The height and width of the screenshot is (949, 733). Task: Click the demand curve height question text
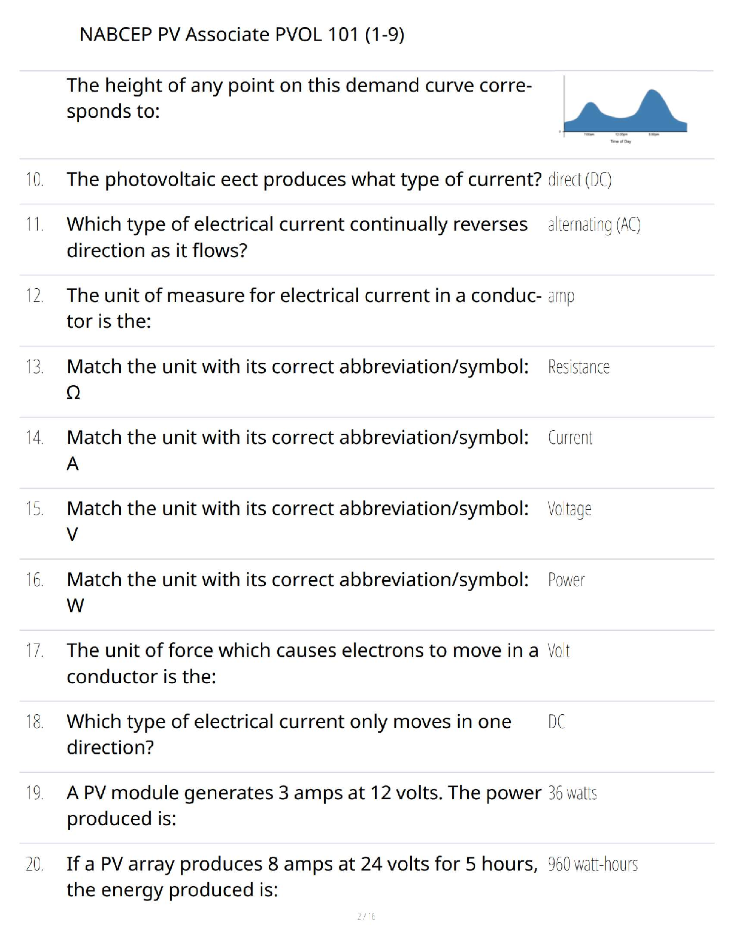pos(299,98)
